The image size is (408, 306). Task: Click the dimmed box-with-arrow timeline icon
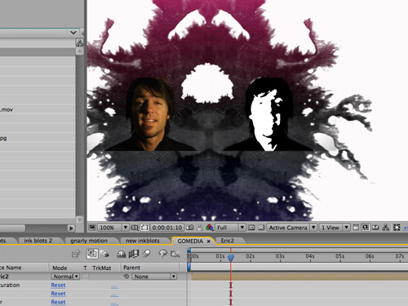[76, 254]
